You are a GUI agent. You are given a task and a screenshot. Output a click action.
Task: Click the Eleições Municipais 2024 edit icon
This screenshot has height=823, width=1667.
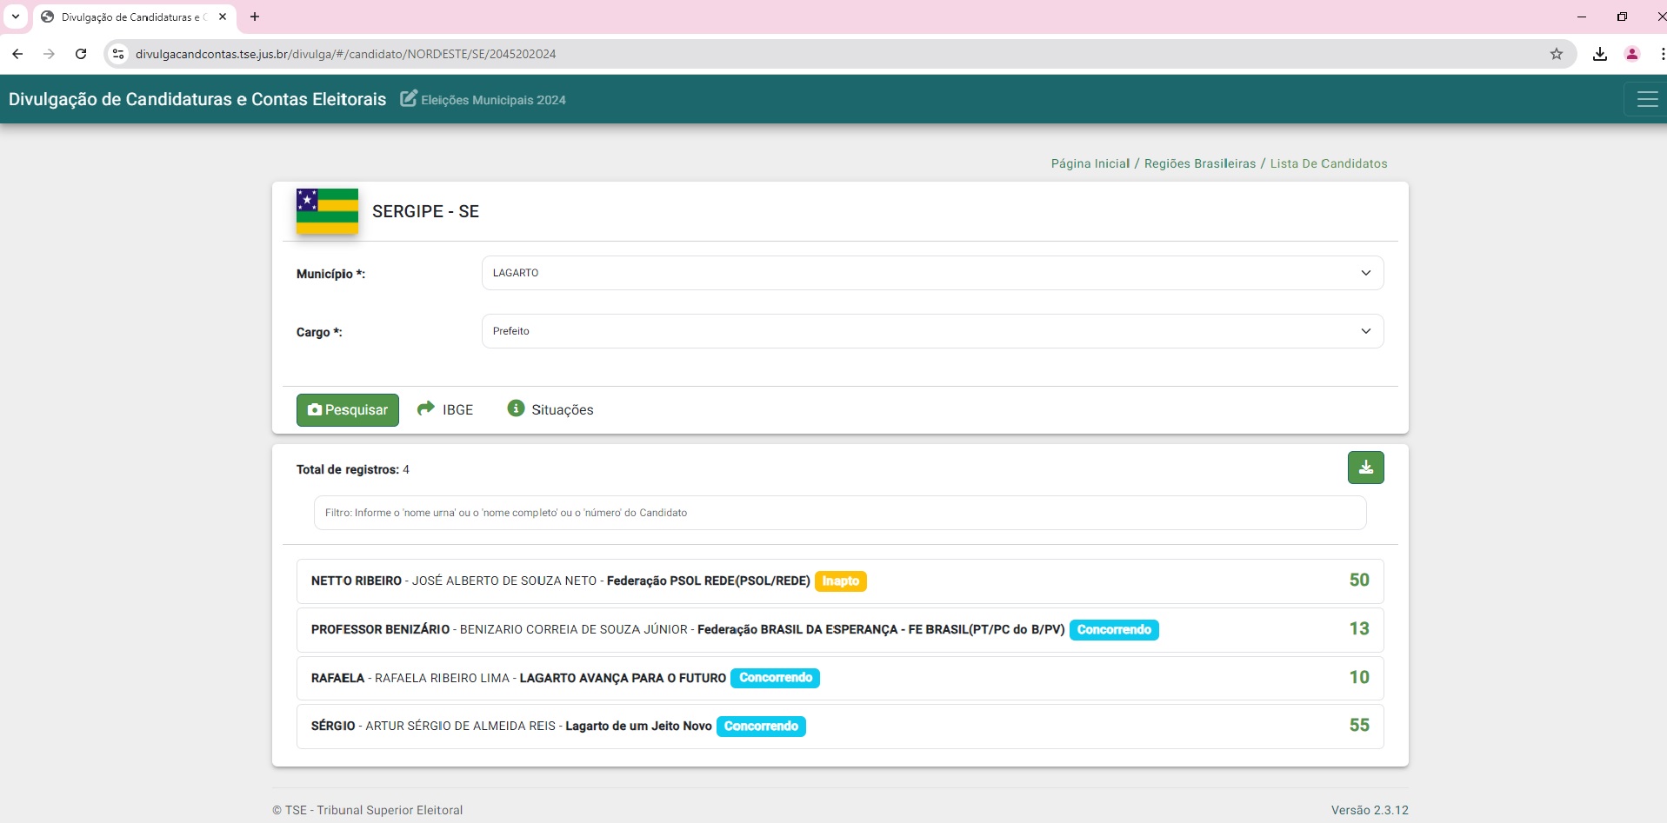409,98
